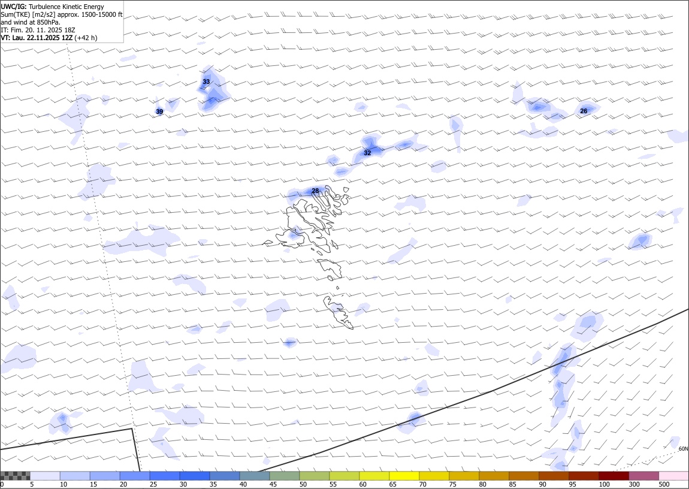Click the '60N' latitude label

(x=683, y=449)
